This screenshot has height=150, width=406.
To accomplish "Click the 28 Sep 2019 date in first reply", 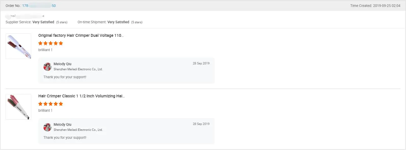I will pos(201,63).
